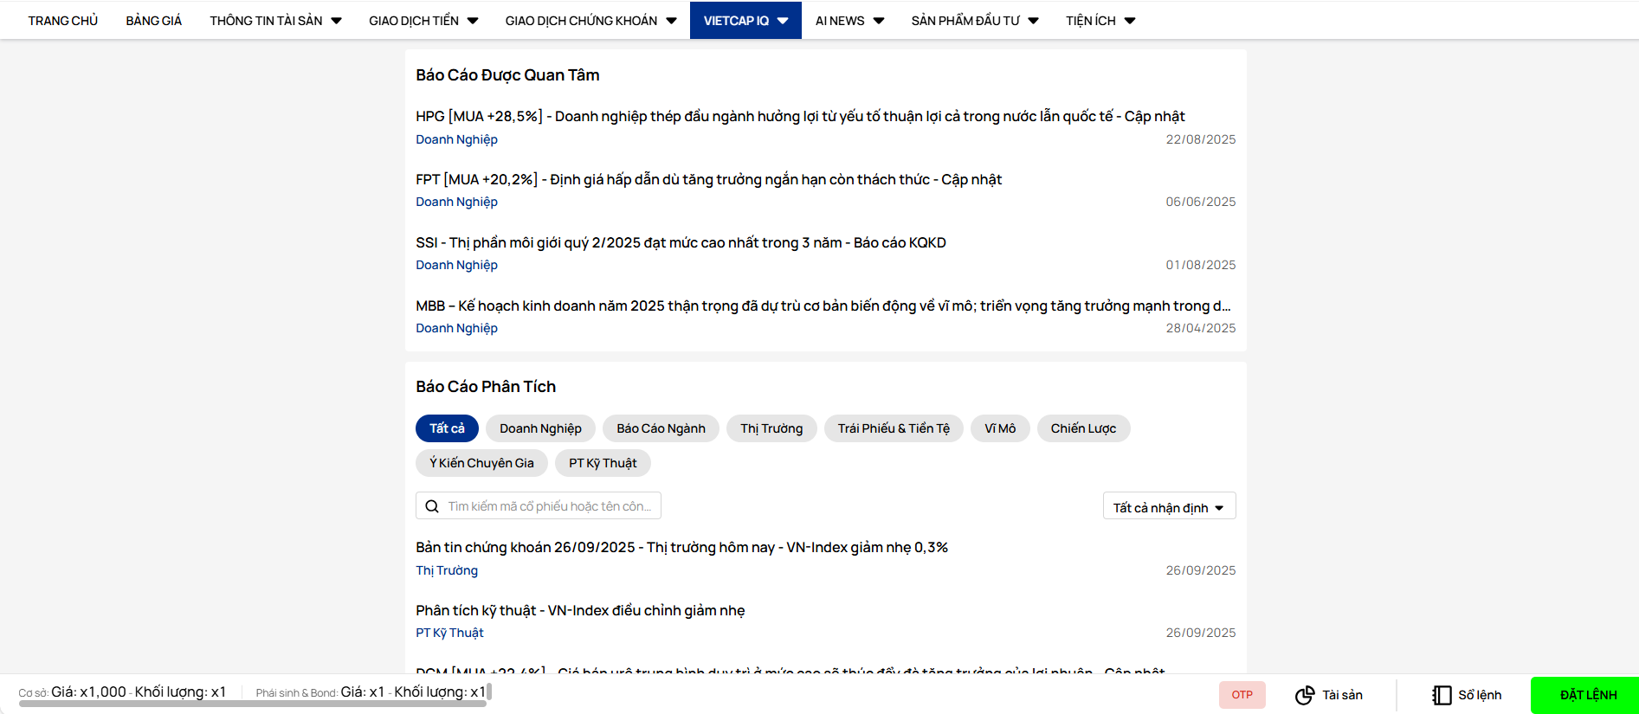Click the search magnifier icon
Image resolution: width=1639 pixels, height=714 pixels.
click(x=432, y=506)
